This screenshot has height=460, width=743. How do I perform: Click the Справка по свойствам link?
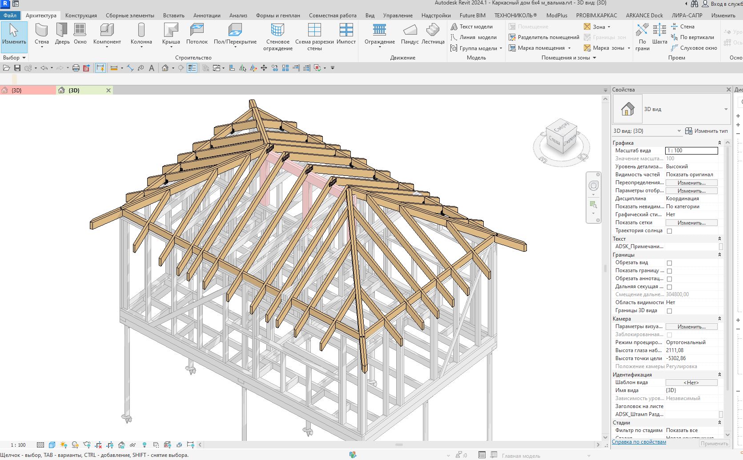pyautogui.click(x=639, y=442)
